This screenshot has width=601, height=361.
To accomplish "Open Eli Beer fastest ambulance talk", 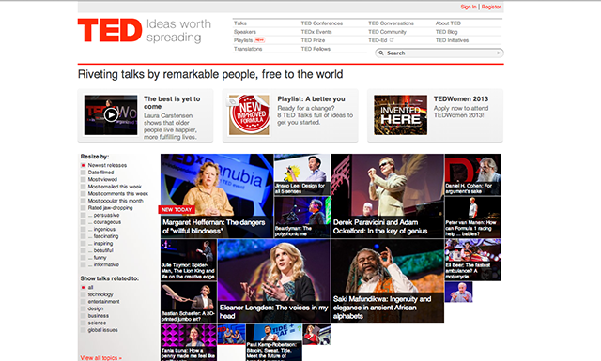I will click(x=473, y=260).
